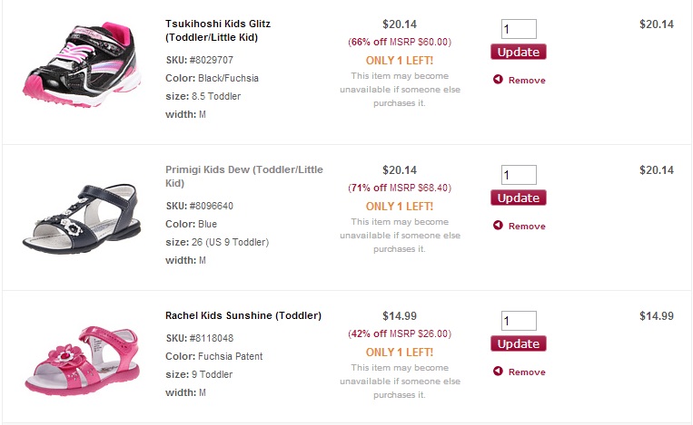This screenshot has width=693, height=425.
Task: Click Remove link for Rachel fuchsia sandal
Action: click(527, 372)
